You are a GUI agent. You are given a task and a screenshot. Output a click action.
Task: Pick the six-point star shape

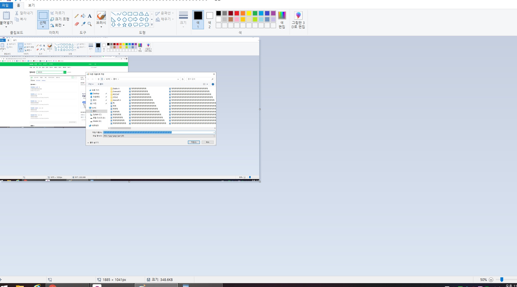coord(130,25)
